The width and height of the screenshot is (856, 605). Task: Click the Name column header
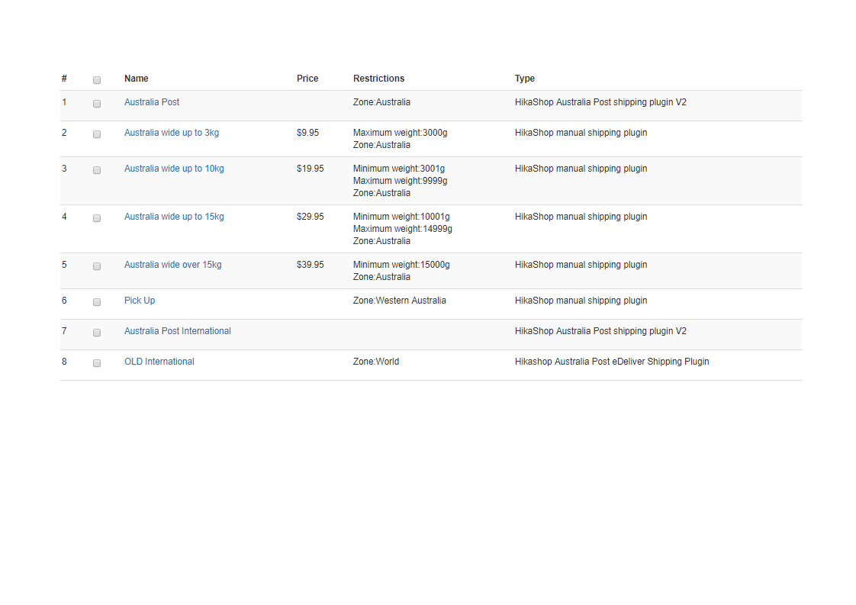click(137, 79)
